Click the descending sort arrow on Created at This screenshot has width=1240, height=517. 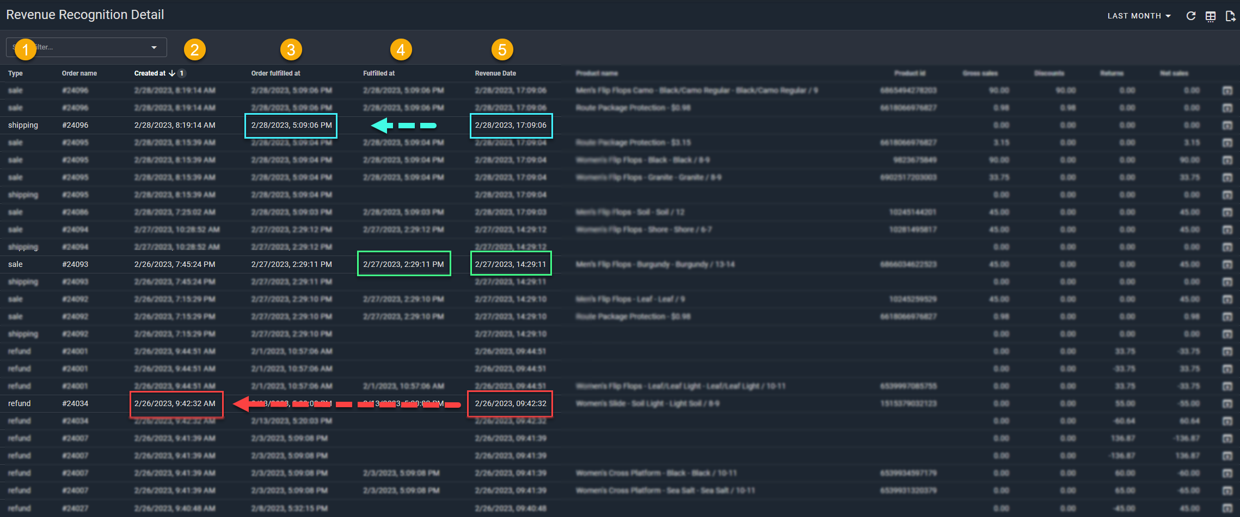coord(172,73)
